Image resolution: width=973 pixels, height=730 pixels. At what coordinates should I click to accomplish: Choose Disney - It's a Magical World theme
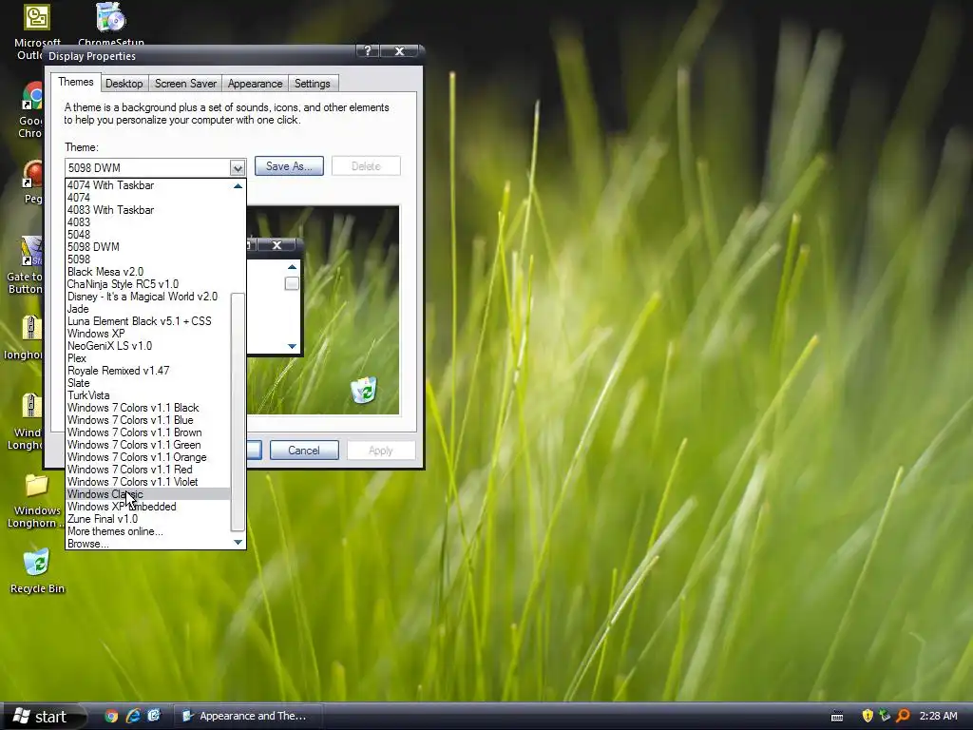tap(147, 297)
